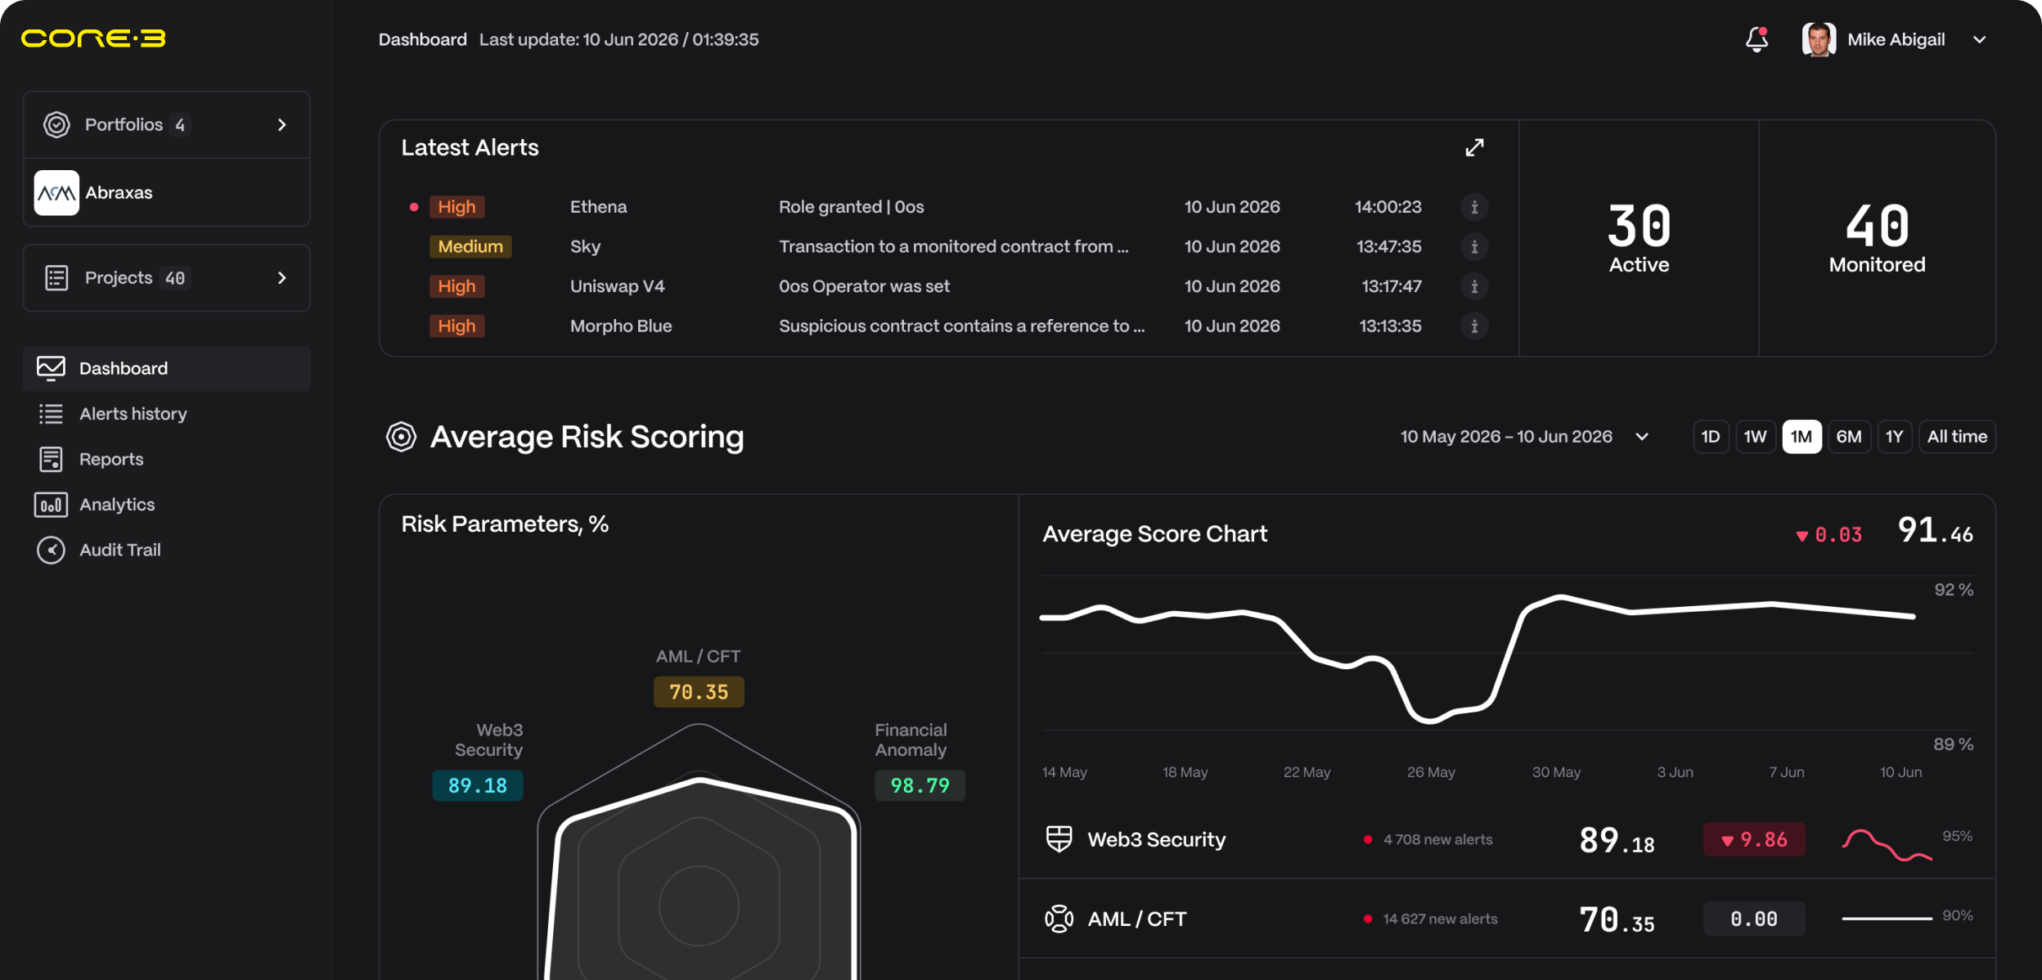The image size is (2042, 980).
Task: Show info for the Morpho Blue alert
Action: click(1474, 326)
